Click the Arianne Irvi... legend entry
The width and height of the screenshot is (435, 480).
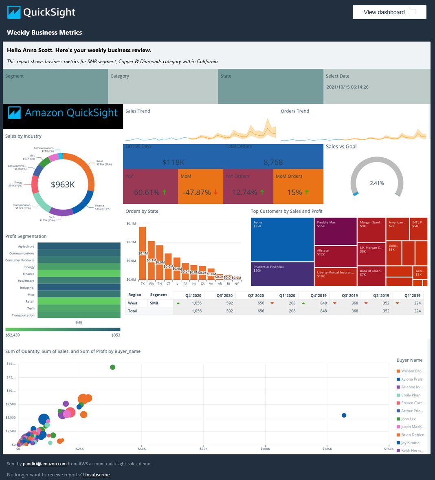tap(410, 387)
